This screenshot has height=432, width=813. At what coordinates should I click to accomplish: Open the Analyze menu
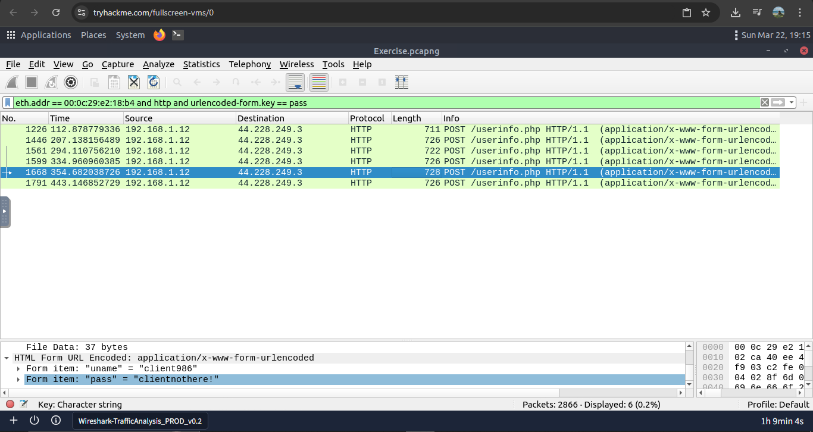coord(159,64)
